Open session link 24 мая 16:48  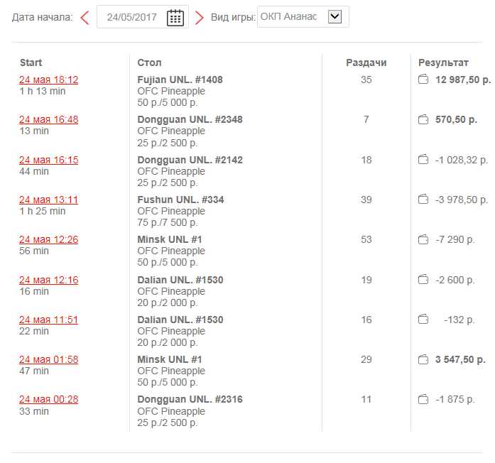(48, 119)
